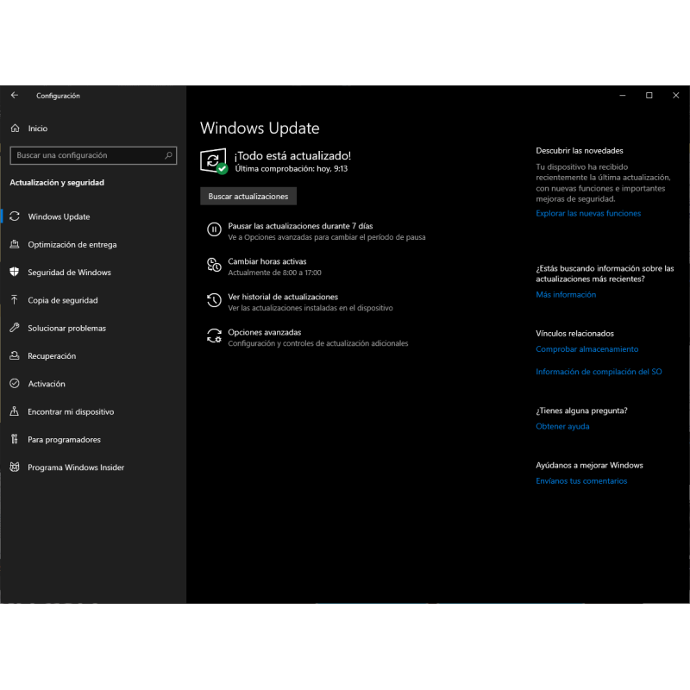Click Buscar actualizaciones button
This screenshot has height=690, width=690.
(x=248, y=197)
